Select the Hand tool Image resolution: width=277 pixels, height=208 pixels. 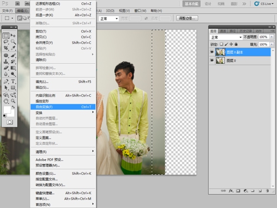point(6,101)
